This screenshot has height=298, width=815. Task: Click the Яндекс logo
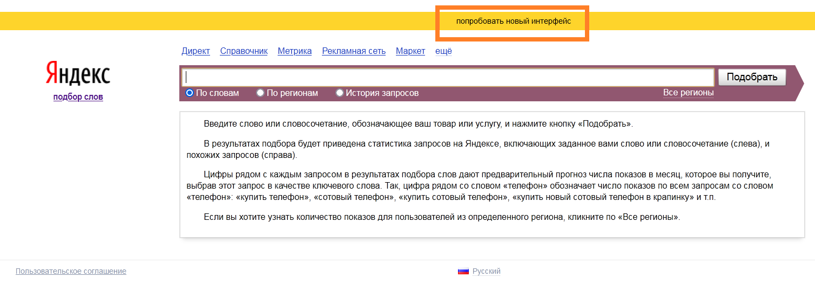(x=78, y=73)
